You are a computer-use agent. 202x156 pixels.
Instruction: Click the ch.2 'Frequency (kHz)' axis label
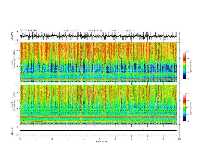(14, 101)
